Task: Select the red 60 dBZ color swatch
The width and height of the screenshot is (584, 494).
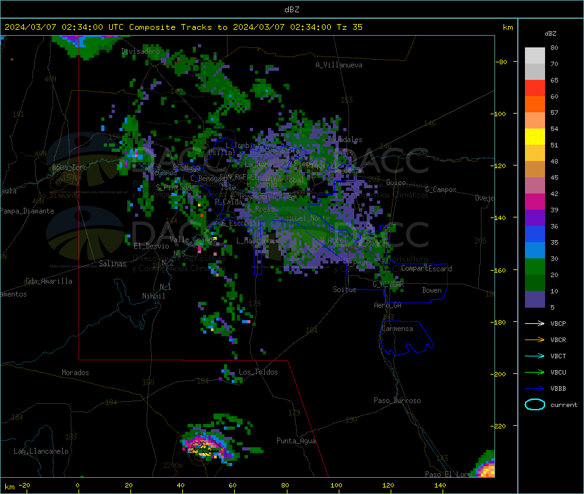Action: (x=535, y=88)
